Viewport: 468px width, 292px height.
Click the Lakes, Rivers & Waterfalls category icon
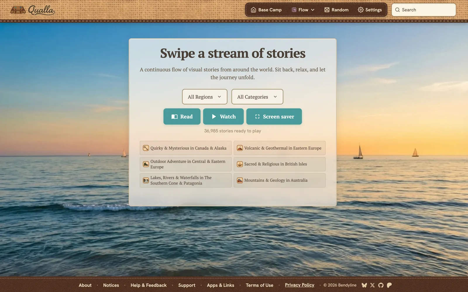(146, 180)
